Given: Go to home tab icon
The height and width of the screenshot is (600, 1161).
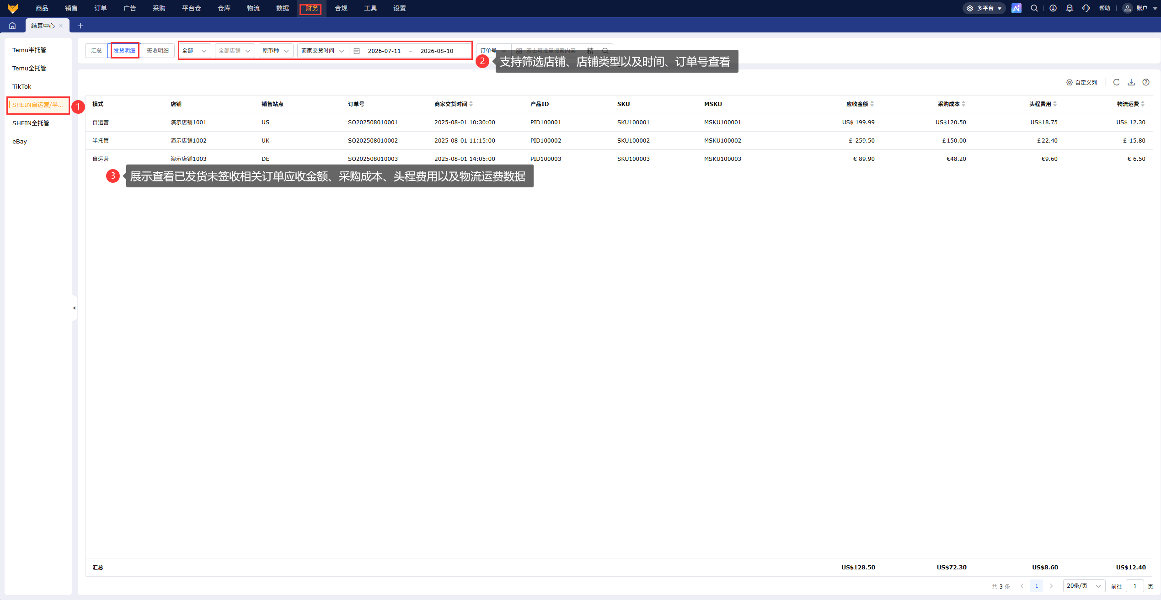Looking at the screenshot, I should [x=12, y=26].
